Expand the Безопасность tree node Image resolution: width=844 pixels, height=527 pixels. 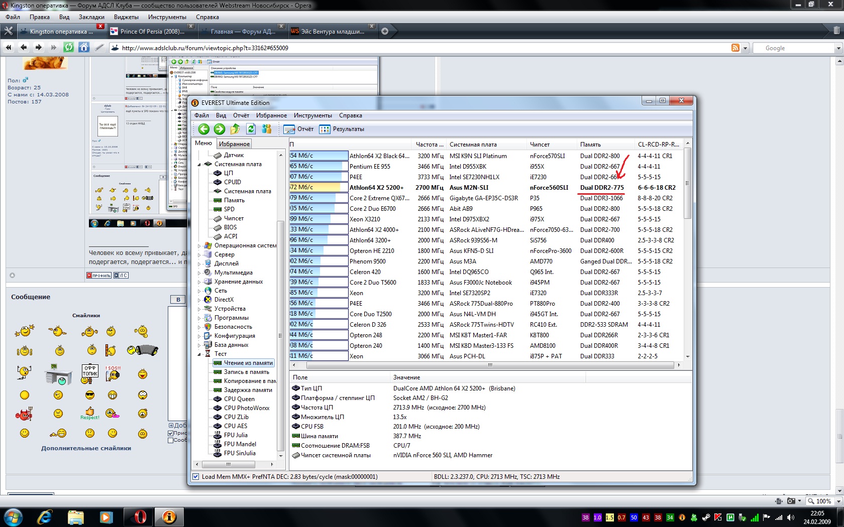[199, 327]
